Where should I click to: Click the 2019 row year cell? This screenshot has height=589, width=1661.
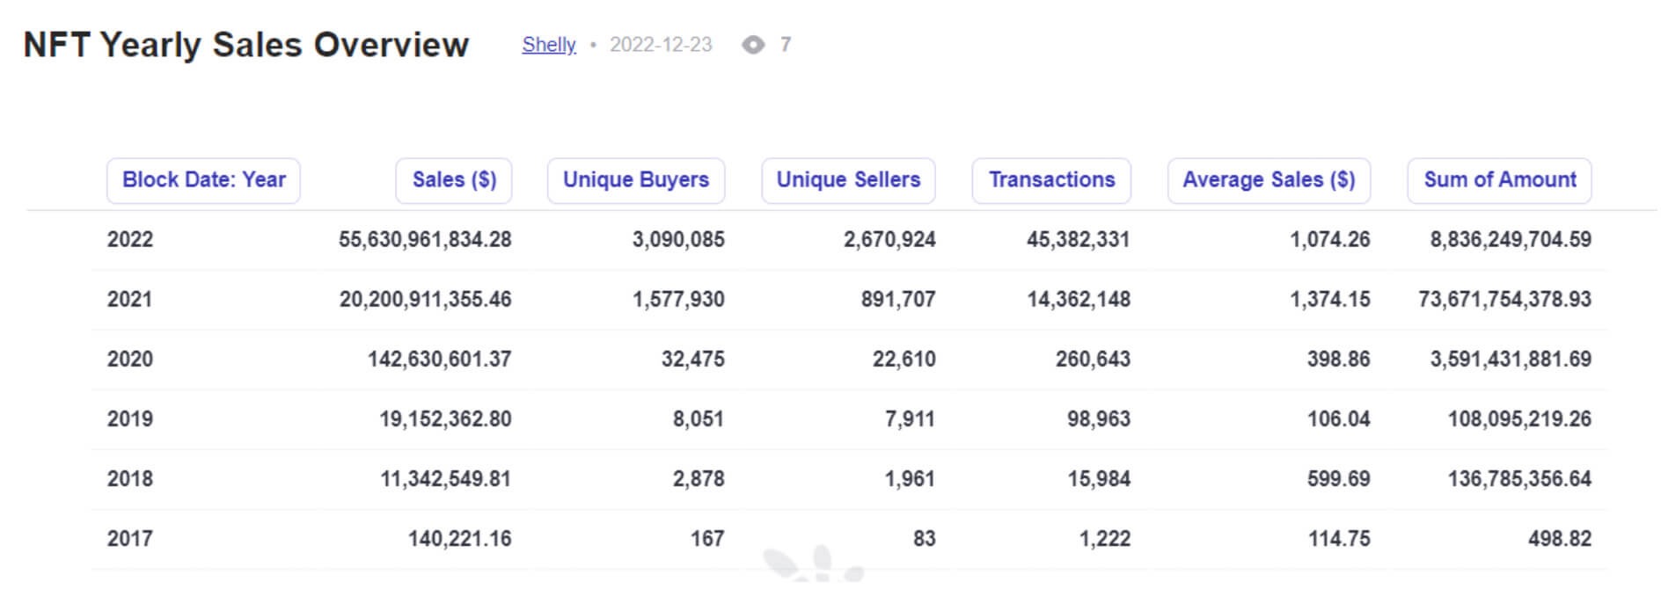click(x=130, y=418)
